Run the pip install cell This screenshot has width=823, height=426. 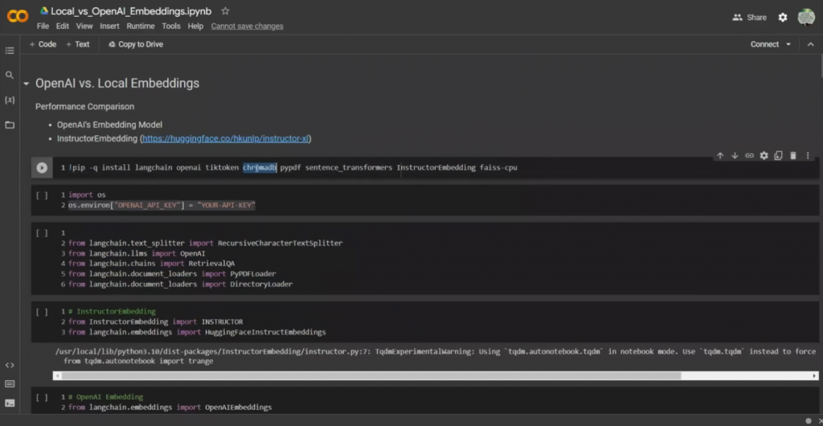click(x=42, y=168)
